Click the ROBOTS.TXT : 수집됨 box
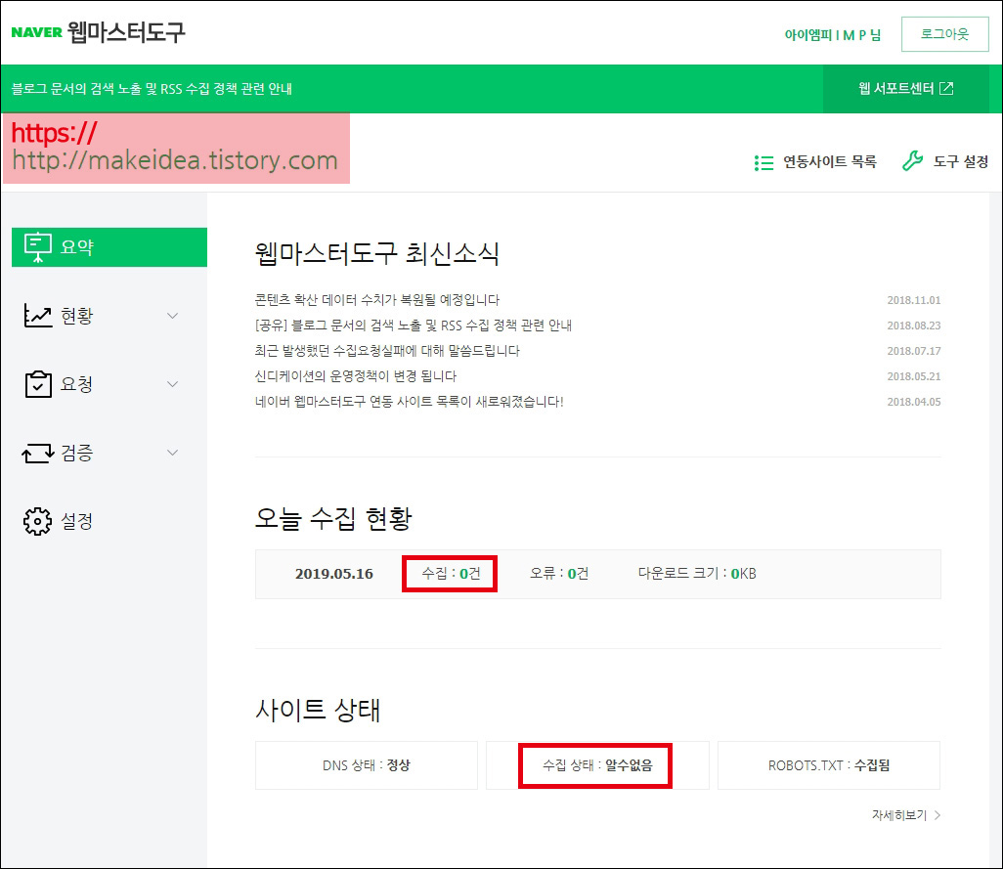The width and height of the screenshot is (1003, 869). point(829,765)
